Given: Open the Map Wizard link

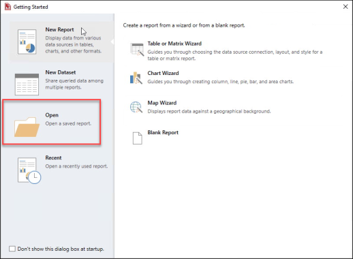Looking at the screenshot, I should click(x=162, y=103).
